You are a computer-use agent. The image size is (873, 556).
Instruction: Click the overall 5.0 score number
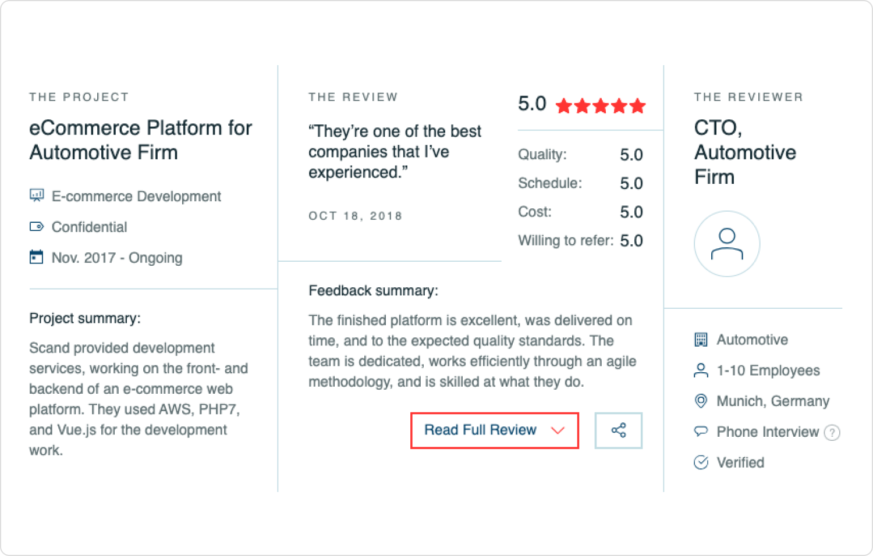point(532,104)
